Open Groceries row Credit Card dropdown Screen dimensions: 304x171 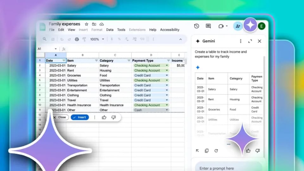(167, 75)
